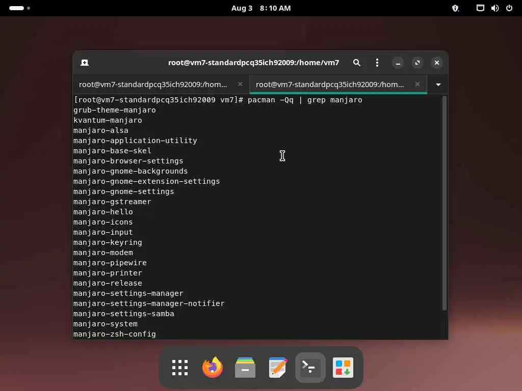This screenshot has width=522, height=391.
Task: Open the Files manager from the dock
Action: (245, 368)
